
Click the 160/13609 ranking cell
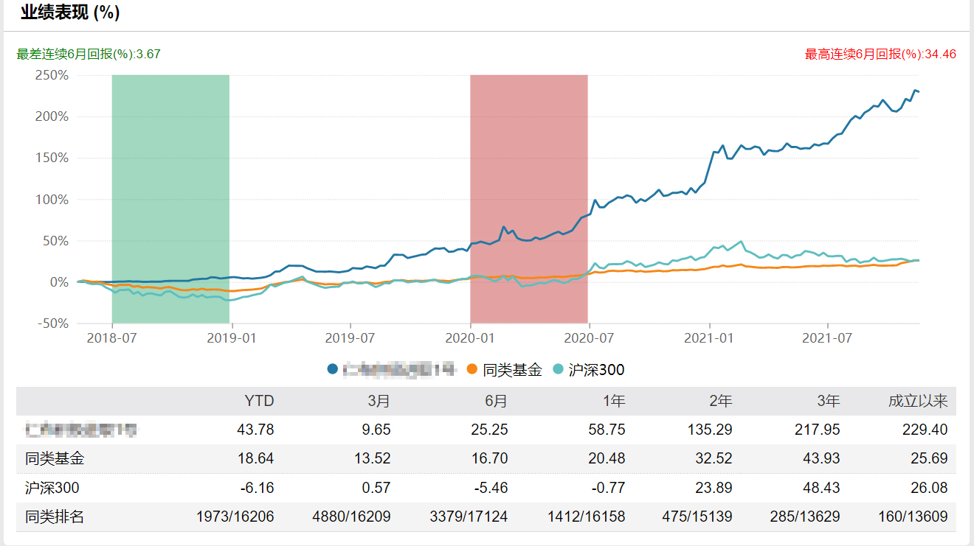click(x=910, y=517)
